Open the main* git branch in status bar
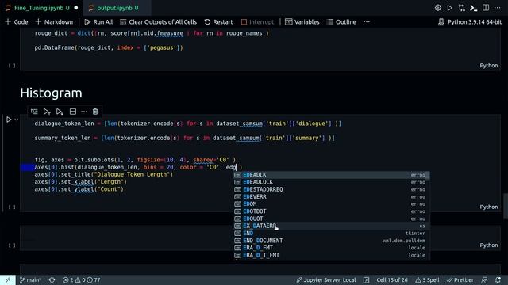Viewport: 508px width, 285px height. (30, 279)
